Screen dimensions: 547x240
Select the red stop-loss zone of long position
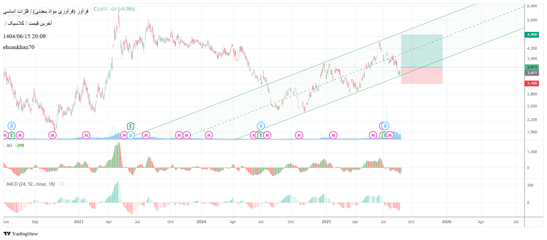[x=422, y=75]
